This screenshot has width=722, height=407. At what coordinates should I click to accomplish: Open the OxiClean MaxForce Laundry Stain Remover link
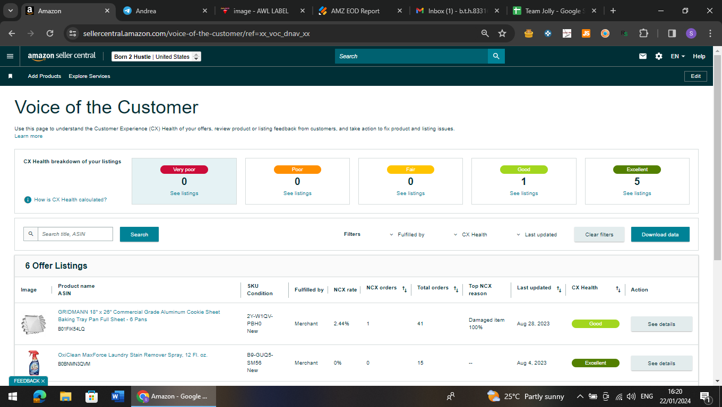133,355
